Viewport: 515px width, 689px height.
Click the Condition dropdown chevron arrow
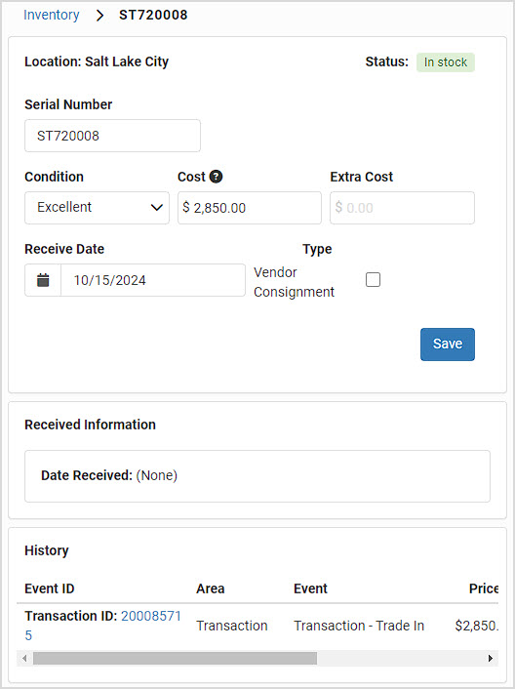click(157, 208)
